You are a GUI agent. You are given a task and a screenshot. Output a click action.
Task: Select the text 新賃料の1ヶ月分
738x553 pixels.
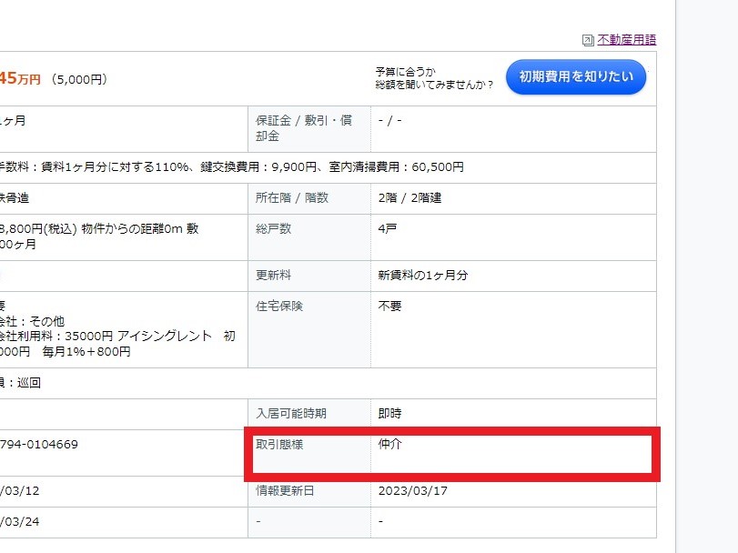[422, 275]
